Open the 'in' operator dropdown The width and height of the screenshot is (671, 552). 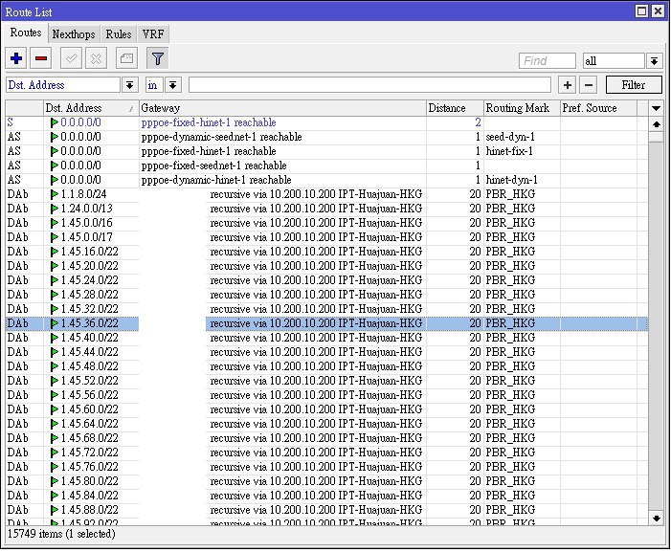(173, 85)
